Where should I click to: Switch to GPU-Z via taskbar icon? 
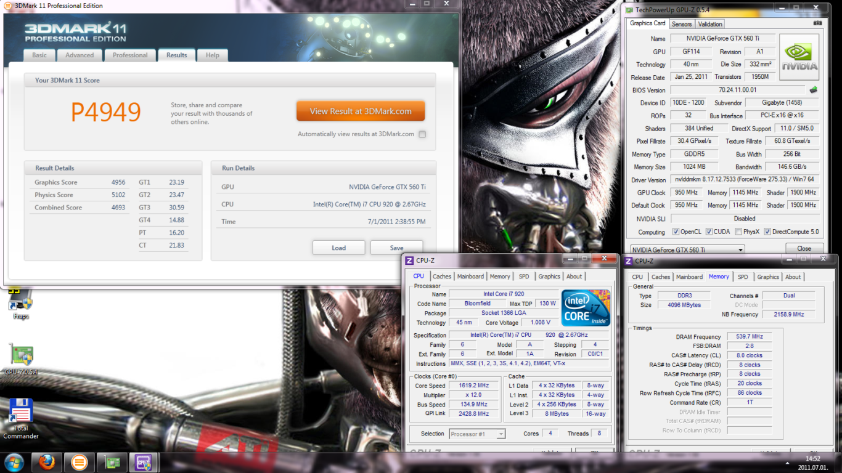(x=113, y=462)
